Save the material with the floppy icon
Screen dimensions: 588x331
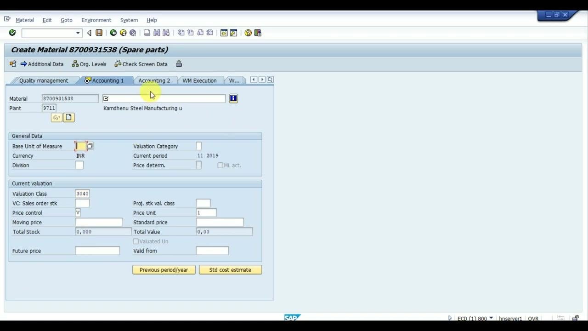click(x=99, y=33)
